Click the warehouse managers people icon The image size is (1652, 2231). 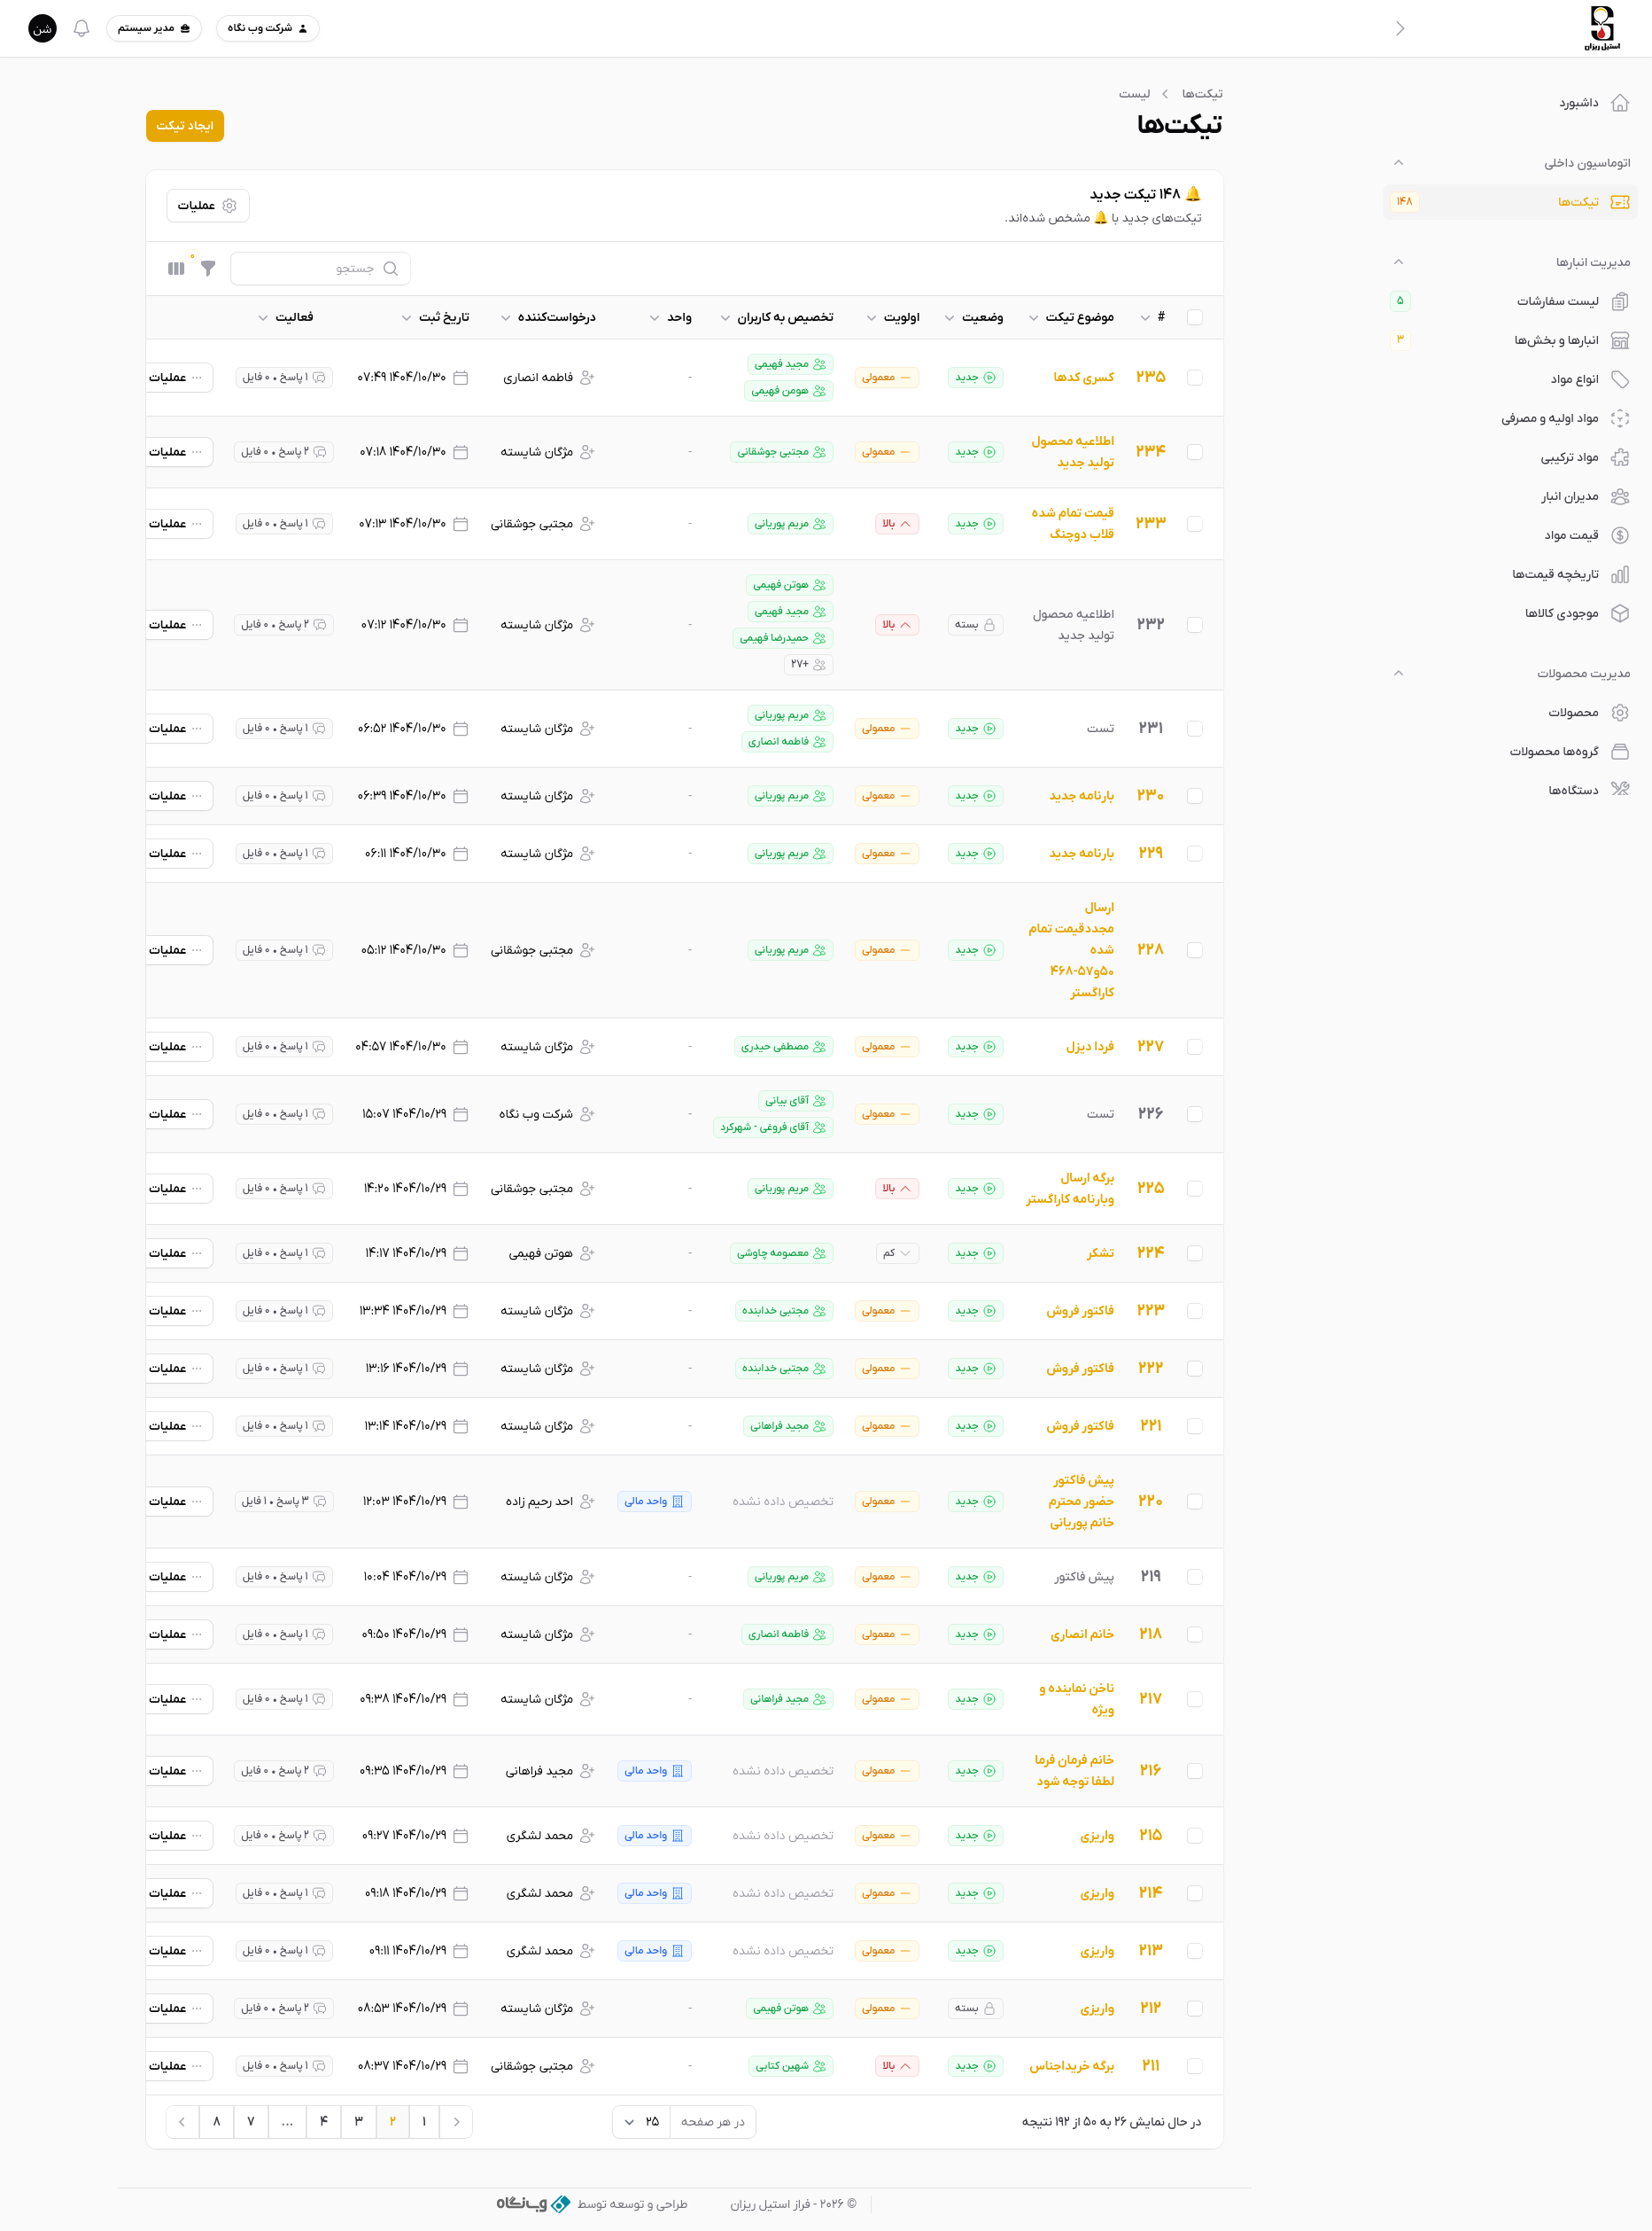(x=1619, y=496)
